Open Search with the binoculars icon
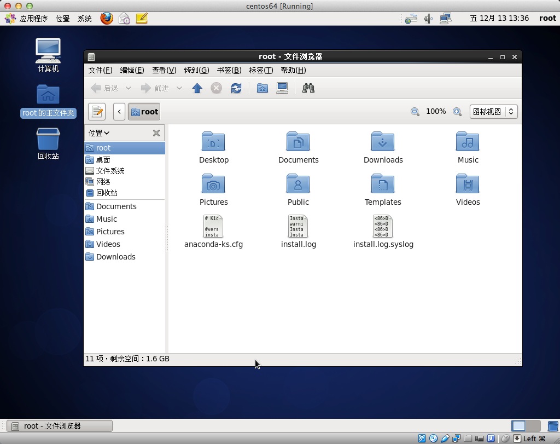Image resolution: width=560 pixels, height=444 pixels. coord(308,88)
